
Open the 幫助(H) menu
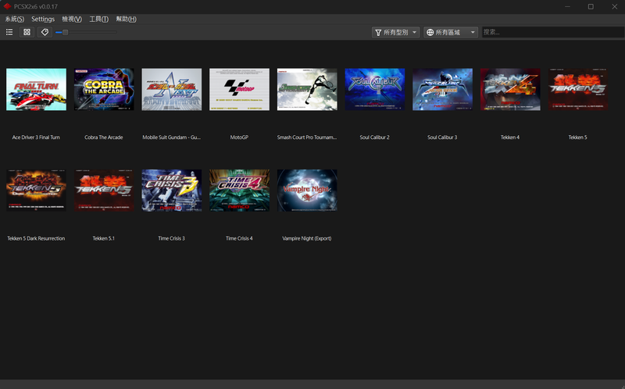pos(126,19)
